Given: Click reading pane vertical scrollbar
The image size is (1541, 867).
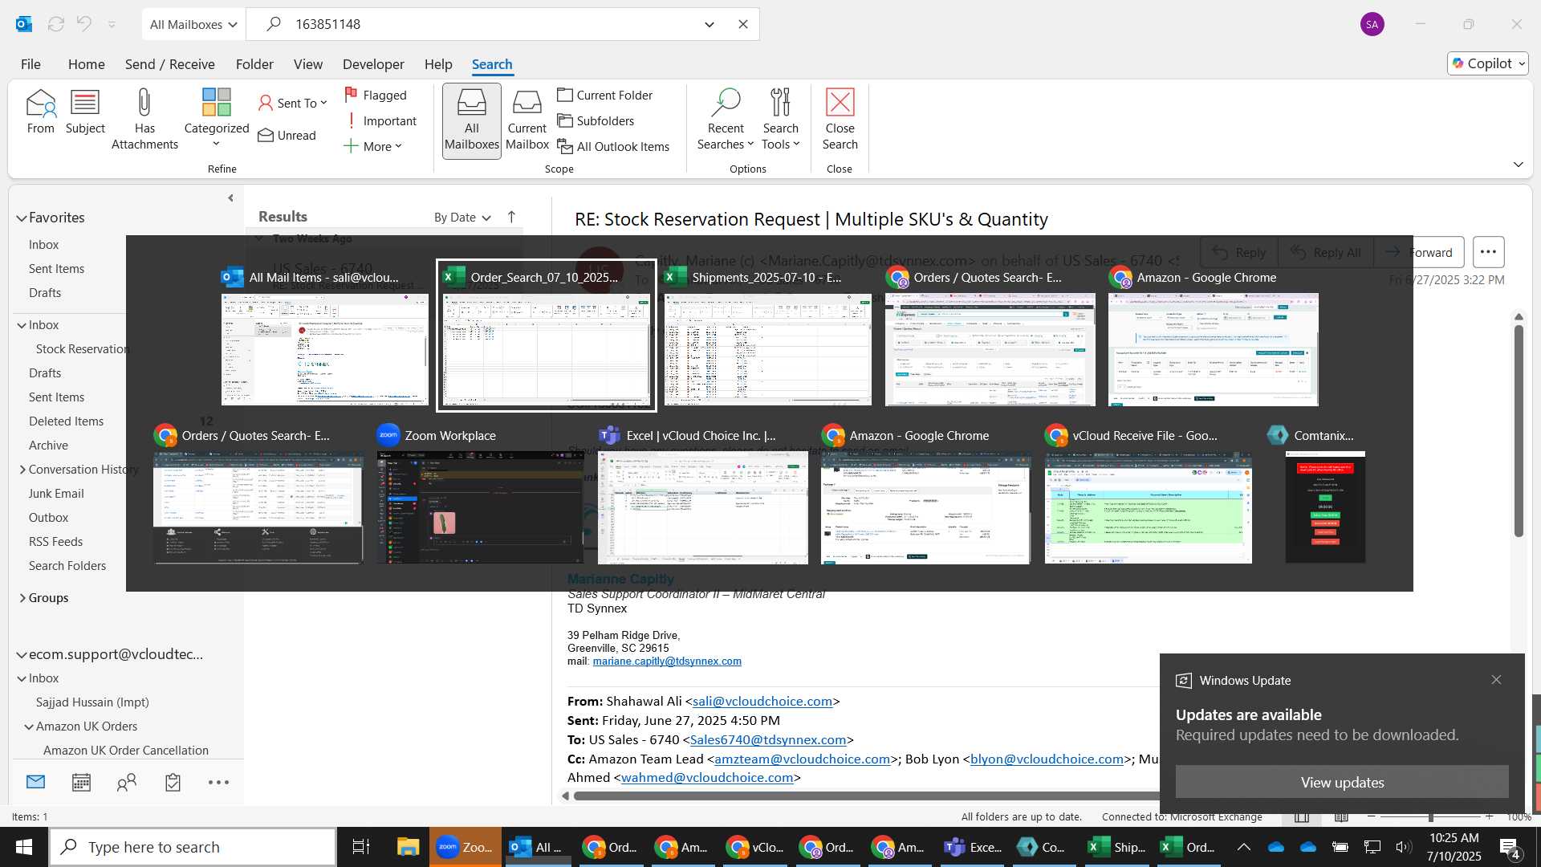Looking at the screenshot, I should pos(1519,430).
